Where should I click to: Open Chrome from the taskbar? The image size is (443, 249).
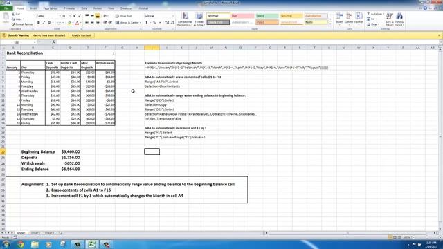[20, 244]
